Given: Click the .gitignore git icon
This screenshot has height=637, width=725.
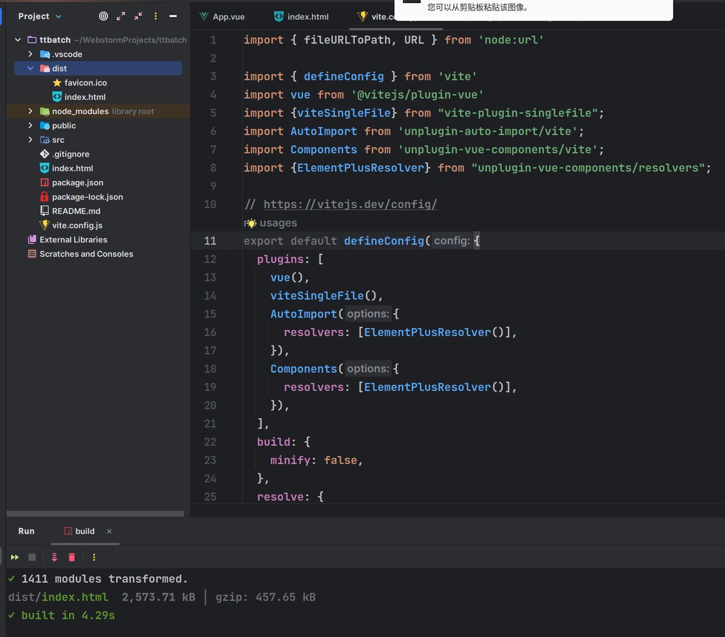Looking at the screenshot, I should 45,154.
